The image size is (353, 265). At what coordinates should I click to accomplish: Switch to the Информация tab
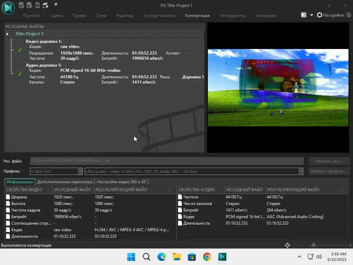tap(20, 182)
